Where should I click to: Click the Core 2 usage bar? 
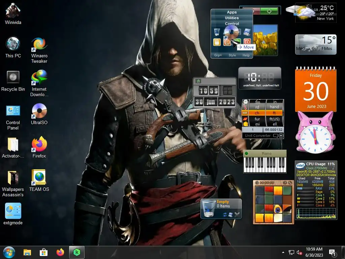coord(305,198)
